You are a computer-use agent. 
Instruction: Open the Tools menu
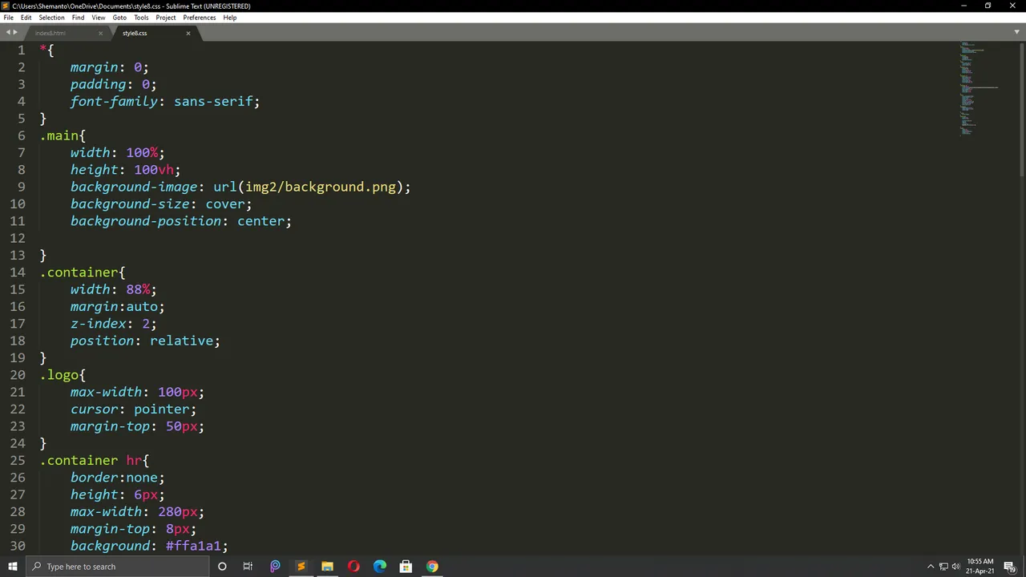[x=141, y=18]
